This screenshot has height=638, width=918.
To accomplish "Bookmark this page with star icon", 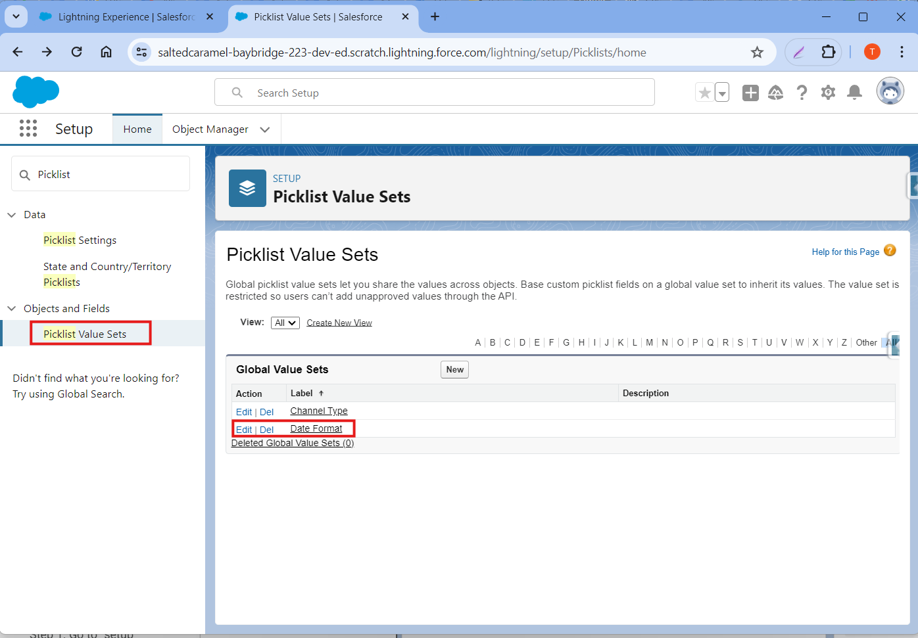I will click(757, 52).
